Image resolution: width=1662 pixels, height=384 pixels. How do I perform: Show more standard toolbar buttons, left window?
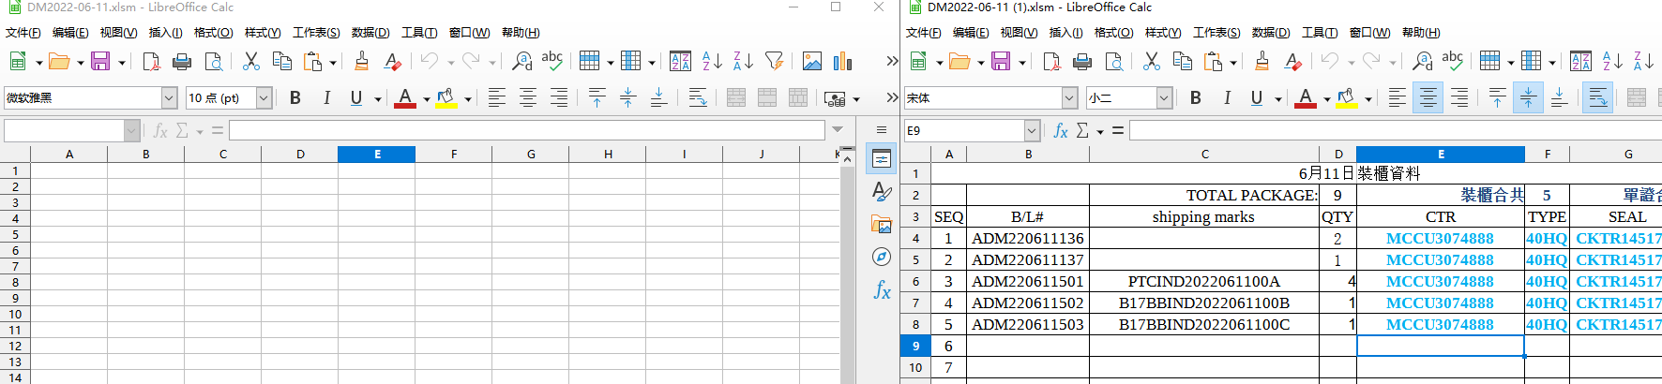pyautogui.click(x=892, y=62)
